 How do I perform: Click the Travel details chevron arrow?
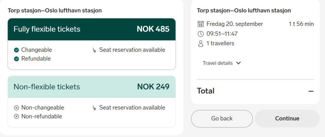[x=238, y=63]
